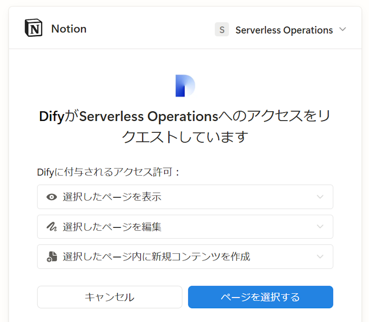369x322 pixels.
Task: Click the 'Notion' text label in the header
Action: point(69,28)
